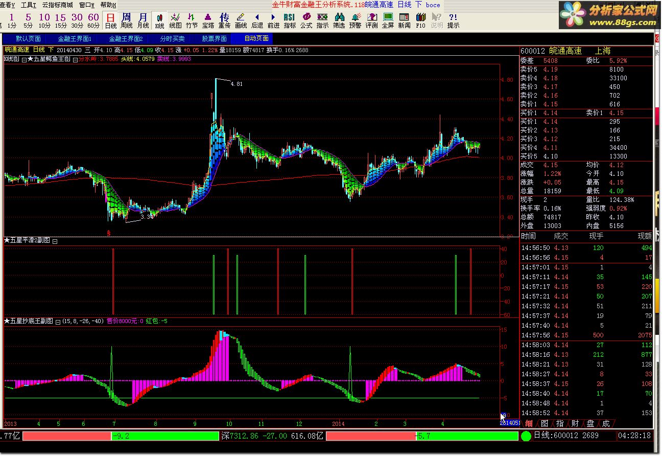Switch to the 股票界面 tab
Screen dimensions: 662x456
(215, 38)
